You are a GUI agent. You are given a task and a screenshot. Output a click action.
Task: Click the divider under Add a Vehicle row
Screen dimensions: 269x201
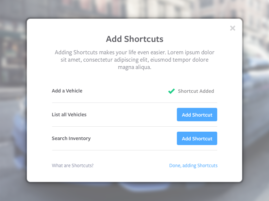click(x=134, y=103)
